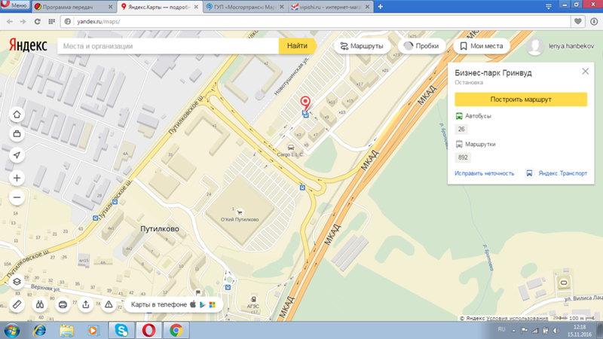The image size is (603, 339).
Task: Click the RU language indicator
Action: 501,329
